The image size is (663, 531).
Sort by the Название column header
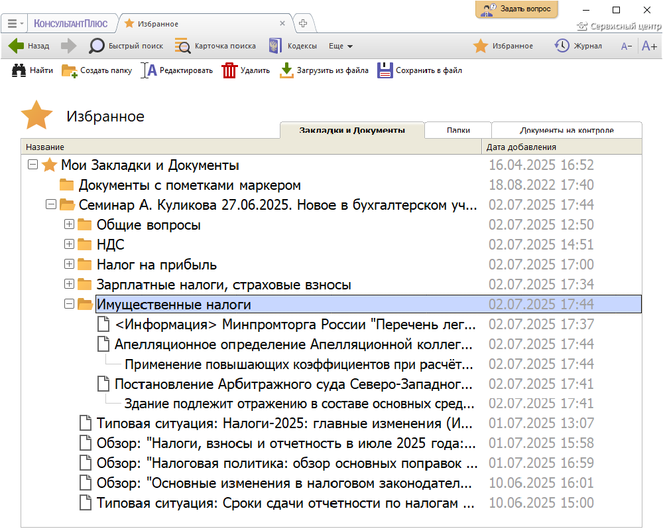(251, 147)
